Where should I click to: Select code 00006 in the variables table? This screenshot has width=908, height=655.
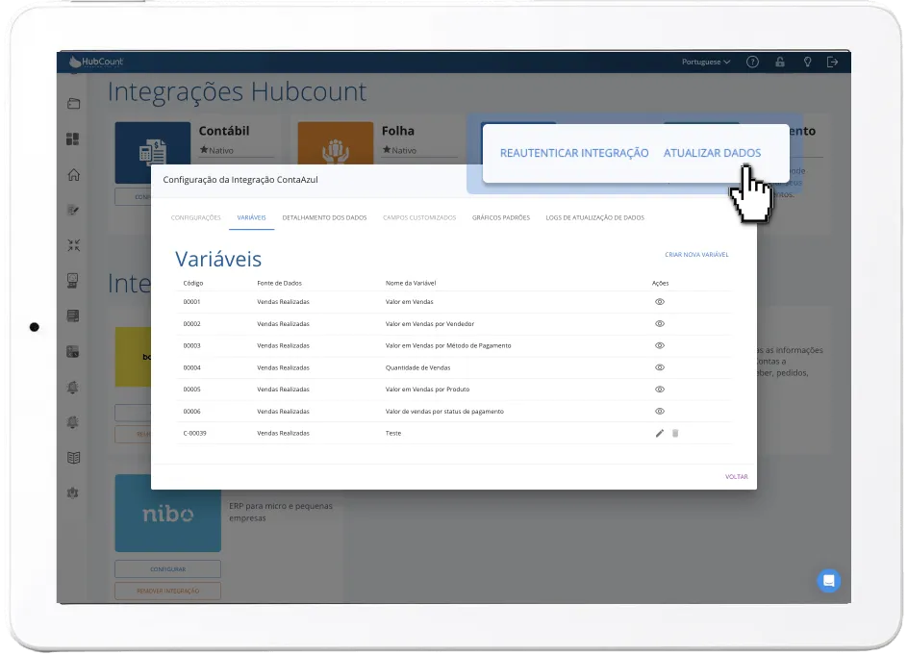(191, 412)
